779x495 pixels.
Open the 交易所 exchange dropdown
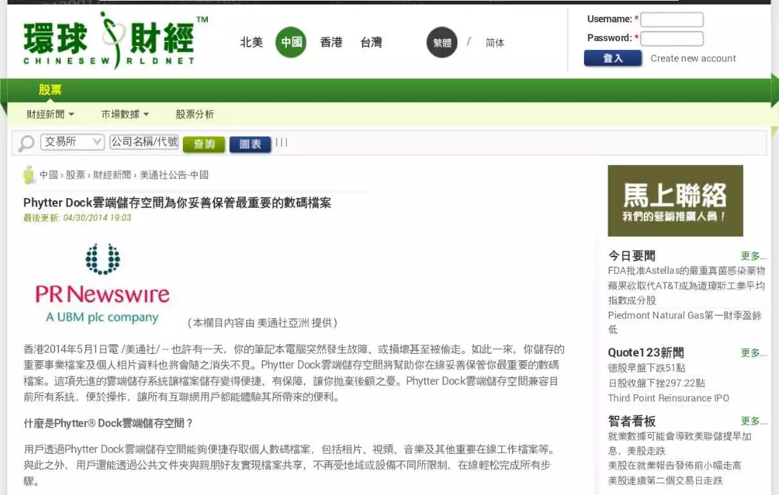click(x=73, y=142)
